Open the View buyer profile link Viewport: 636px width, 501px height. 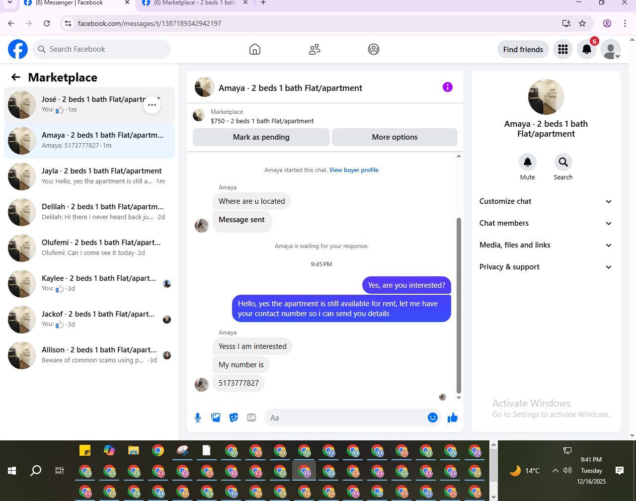(x=354, y=170)
